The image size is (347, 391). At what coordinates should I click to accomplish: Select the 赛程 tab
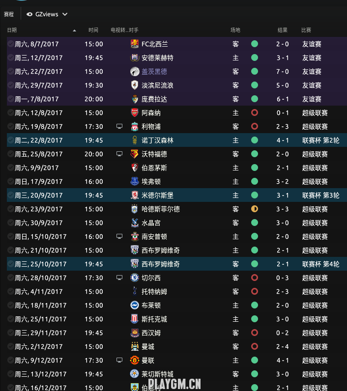point(9,14)
